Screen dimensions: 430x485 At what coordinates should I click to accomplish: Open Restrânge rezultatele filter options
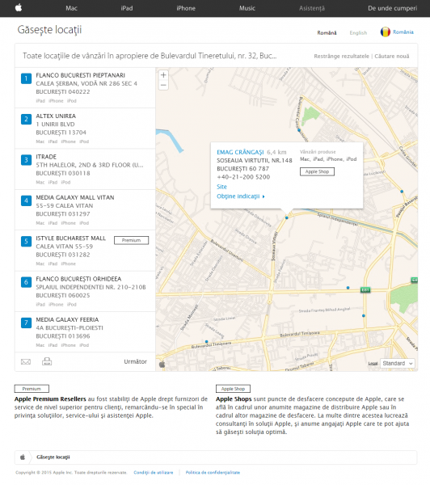[x=342, y=57]
